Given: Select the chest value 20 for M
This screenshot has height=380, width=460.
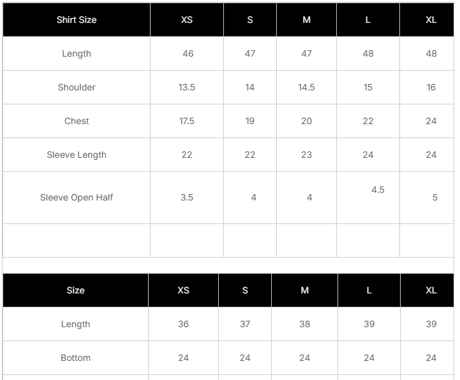Looking at the screenshot, I should (306, 121).
